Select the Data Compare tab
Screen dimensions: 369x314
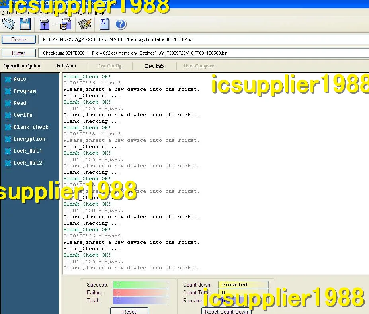coord(199,66)
